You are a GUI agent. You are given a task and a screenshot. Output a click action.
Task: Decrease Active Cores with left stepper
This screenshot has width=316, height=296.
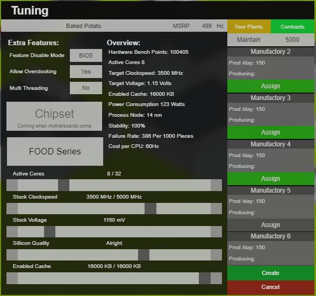[x=12, y=185]
